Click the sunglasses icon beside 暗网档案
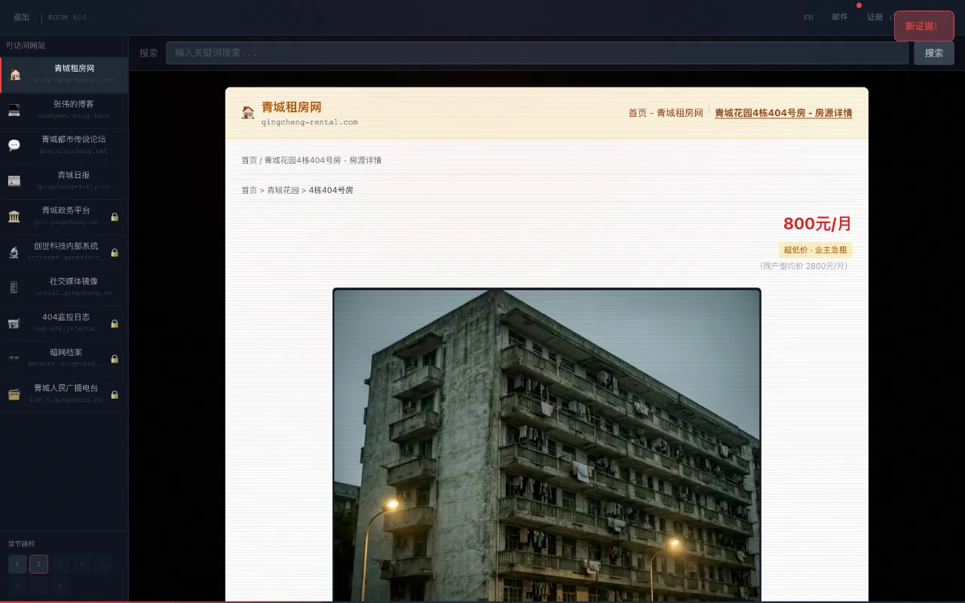Viewport: 965px width, 603px height. pos(14,359)
